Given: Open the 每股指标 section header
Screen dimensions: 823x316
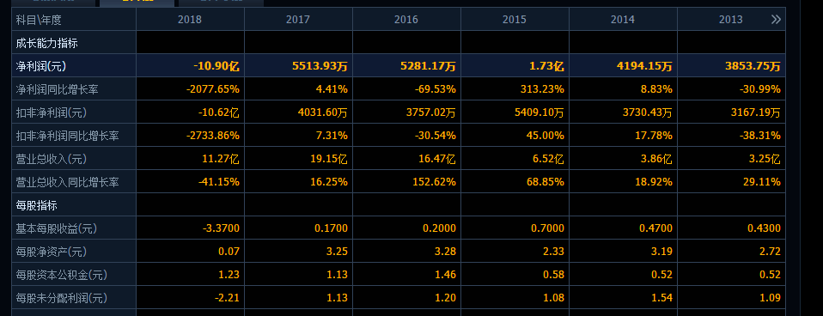Looking at the screenshot, I should click(36, 205).
